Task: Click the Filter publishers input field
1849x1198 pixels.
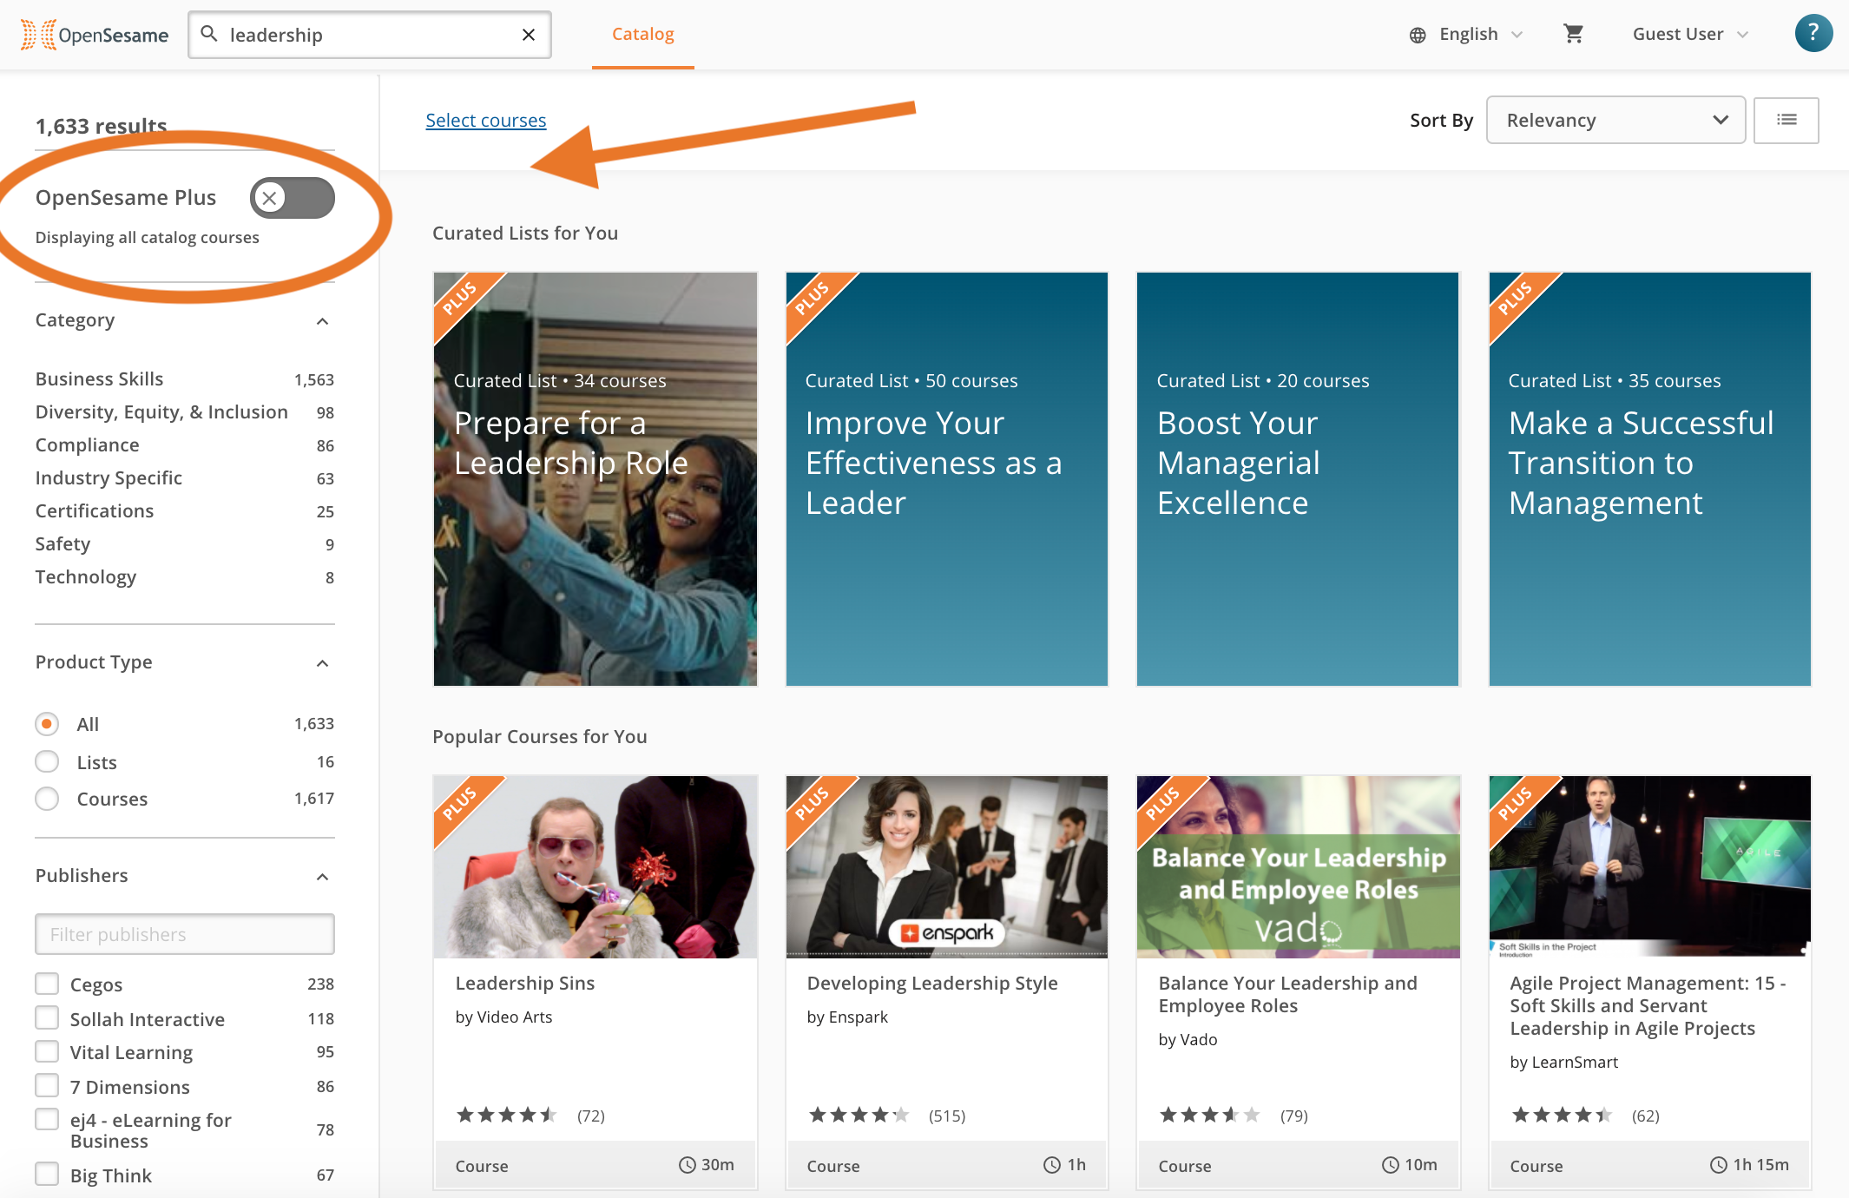Action: click(184, 934)
